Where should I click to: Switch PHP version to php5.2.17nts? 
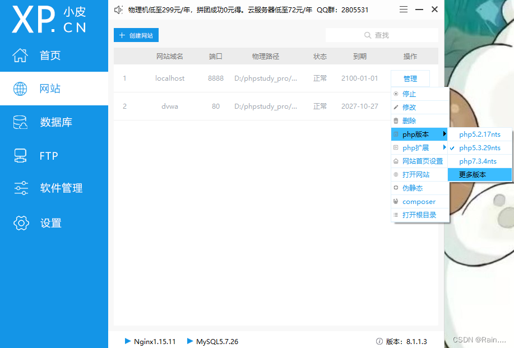pyautogui.click(x=480, y=134)
